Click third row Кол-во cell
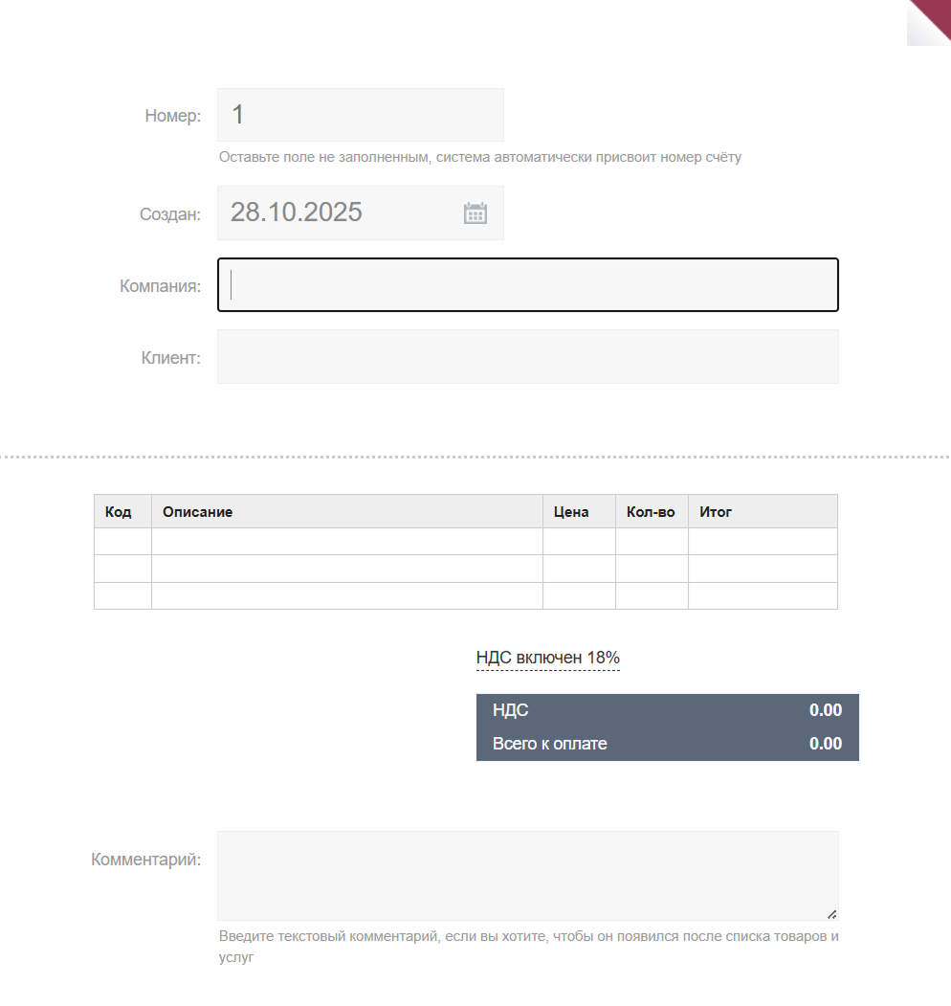 652,595
